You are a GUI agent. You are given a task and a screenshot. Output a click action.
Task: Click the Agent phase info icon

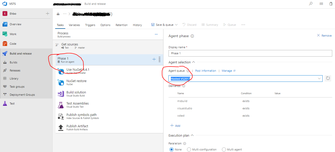click(x=192, y=36)
